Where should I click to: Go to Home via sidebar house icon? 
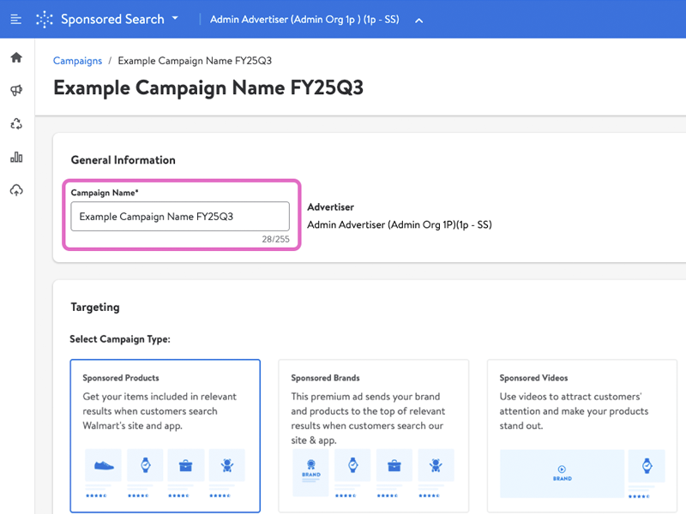[16, 57]
